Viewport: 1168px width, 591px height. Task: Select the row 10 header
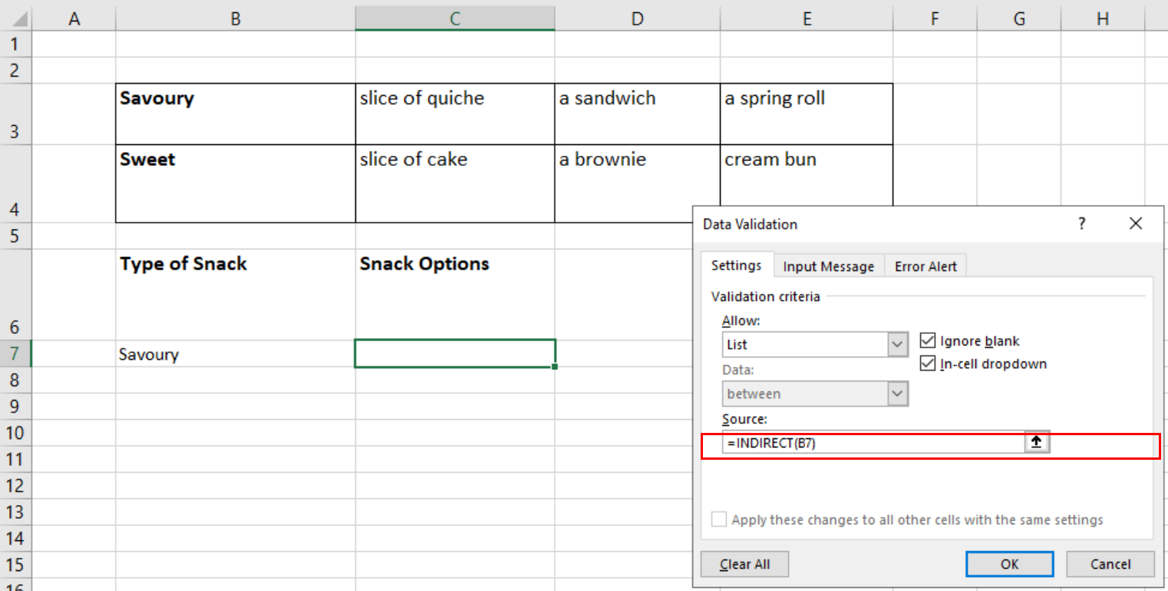15,433
